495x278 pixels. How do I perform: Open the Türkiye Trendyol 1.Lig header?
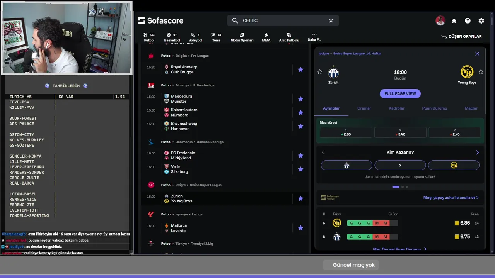[x=187, y=244]
